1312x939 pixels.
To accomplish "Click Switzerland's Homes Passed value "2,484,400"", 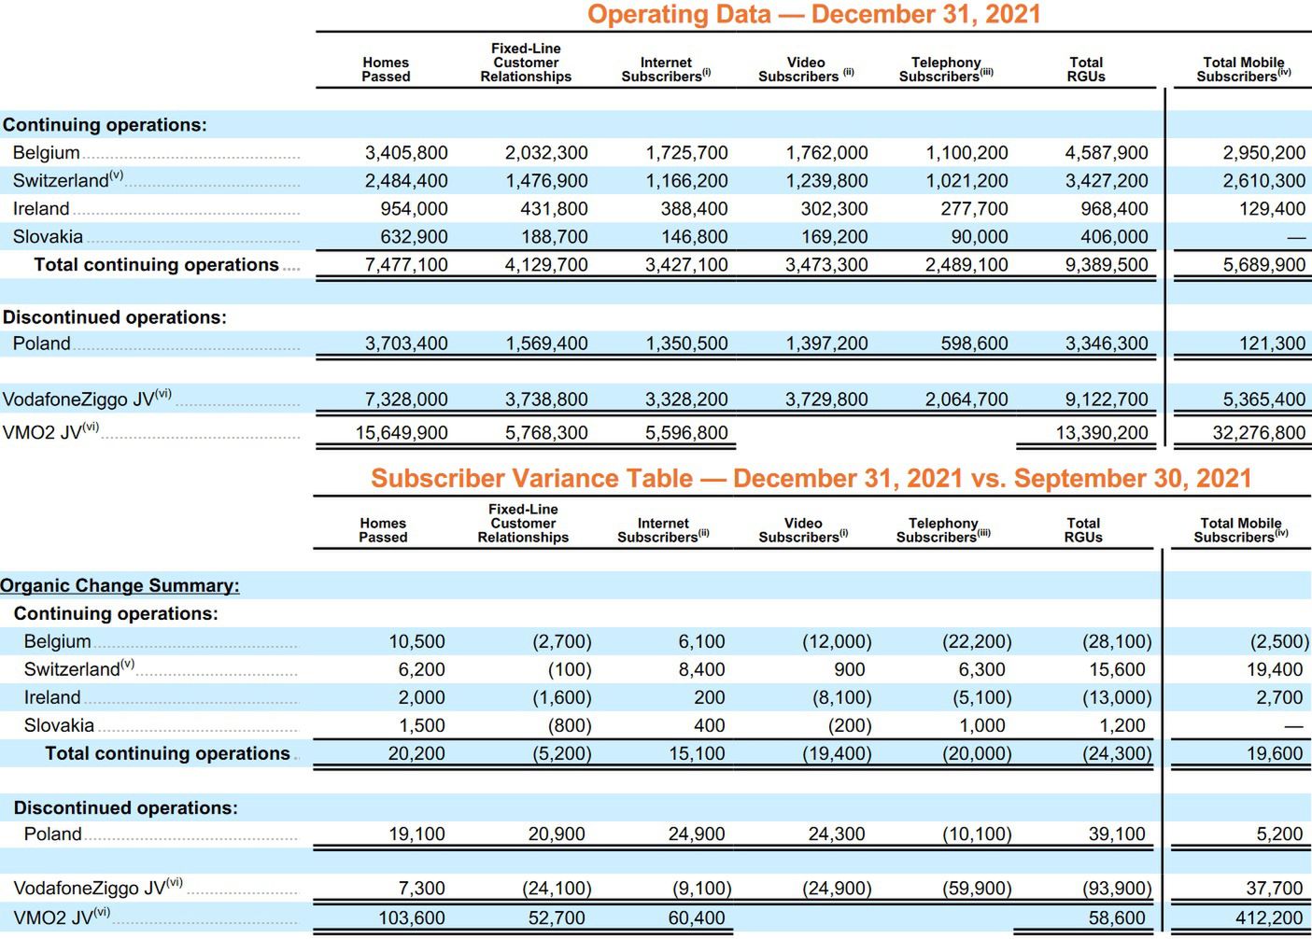I will click(406, 180).
